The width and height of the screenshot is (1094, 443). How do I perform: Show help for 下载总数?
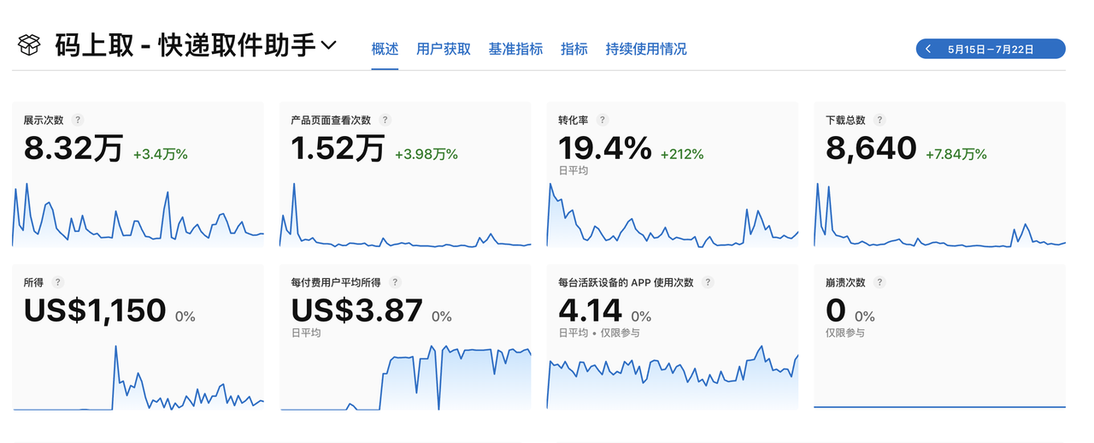pos(879,121)
